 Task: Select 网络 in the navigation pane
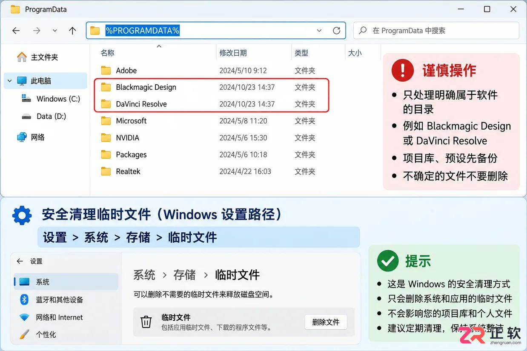(x=31, y=137)
